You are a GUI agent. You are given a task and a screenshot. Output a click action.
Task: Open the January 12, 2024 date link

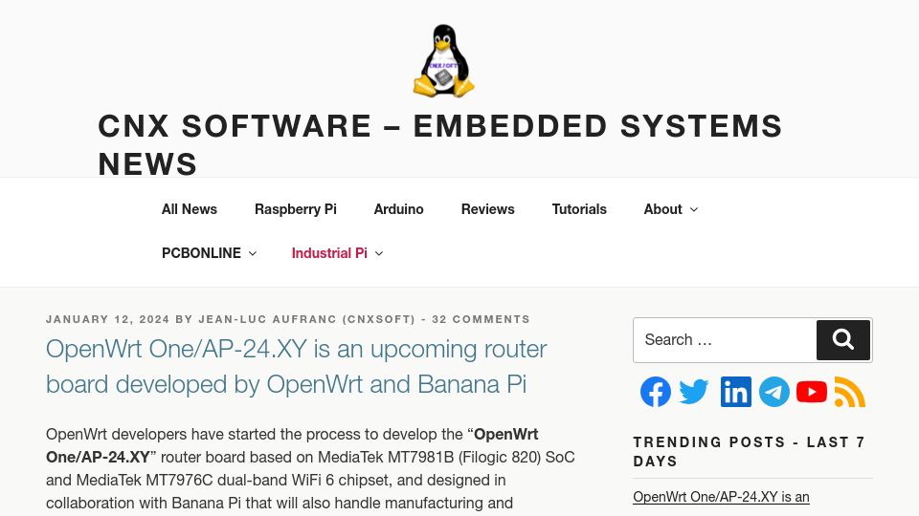[108, 319]
